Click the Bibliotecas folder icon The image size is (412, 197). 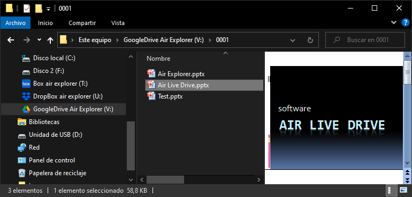22,122
